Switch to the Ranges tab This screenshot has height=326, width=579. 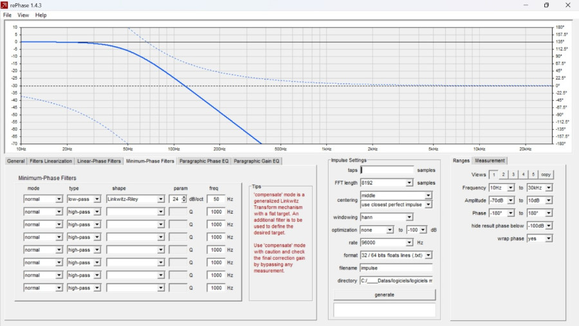pos(461,161)
